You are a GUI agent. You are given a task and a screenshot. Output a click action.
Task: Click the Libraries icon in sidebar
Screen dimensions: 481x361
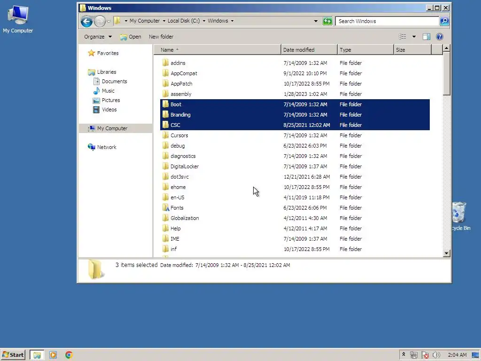(x=92, y=72)
